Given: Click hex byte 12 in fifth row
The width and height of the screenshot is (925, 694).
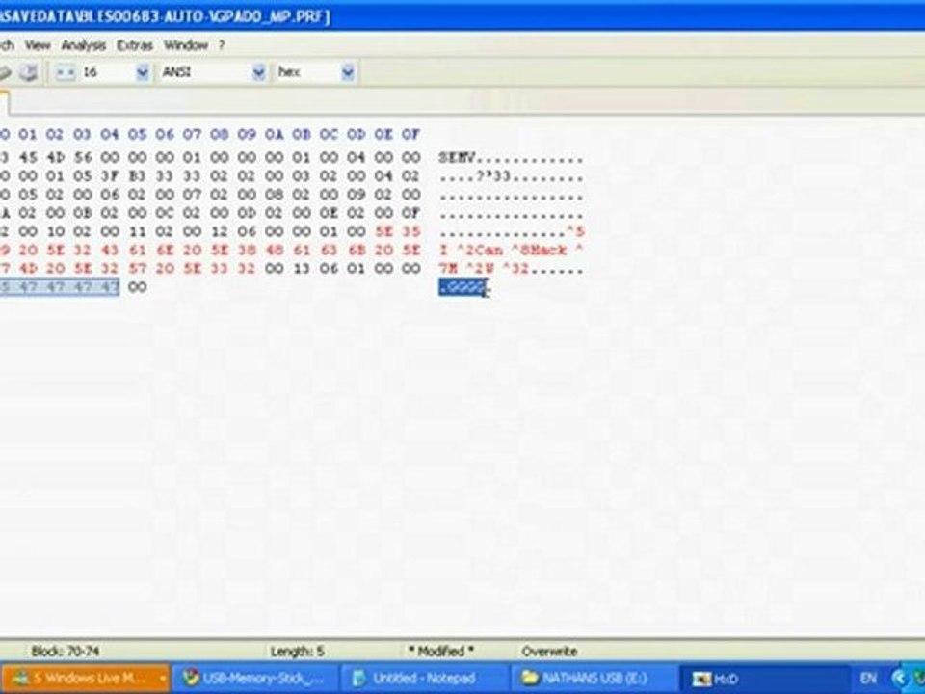Looking at the screenshot, I should [220, 231].
